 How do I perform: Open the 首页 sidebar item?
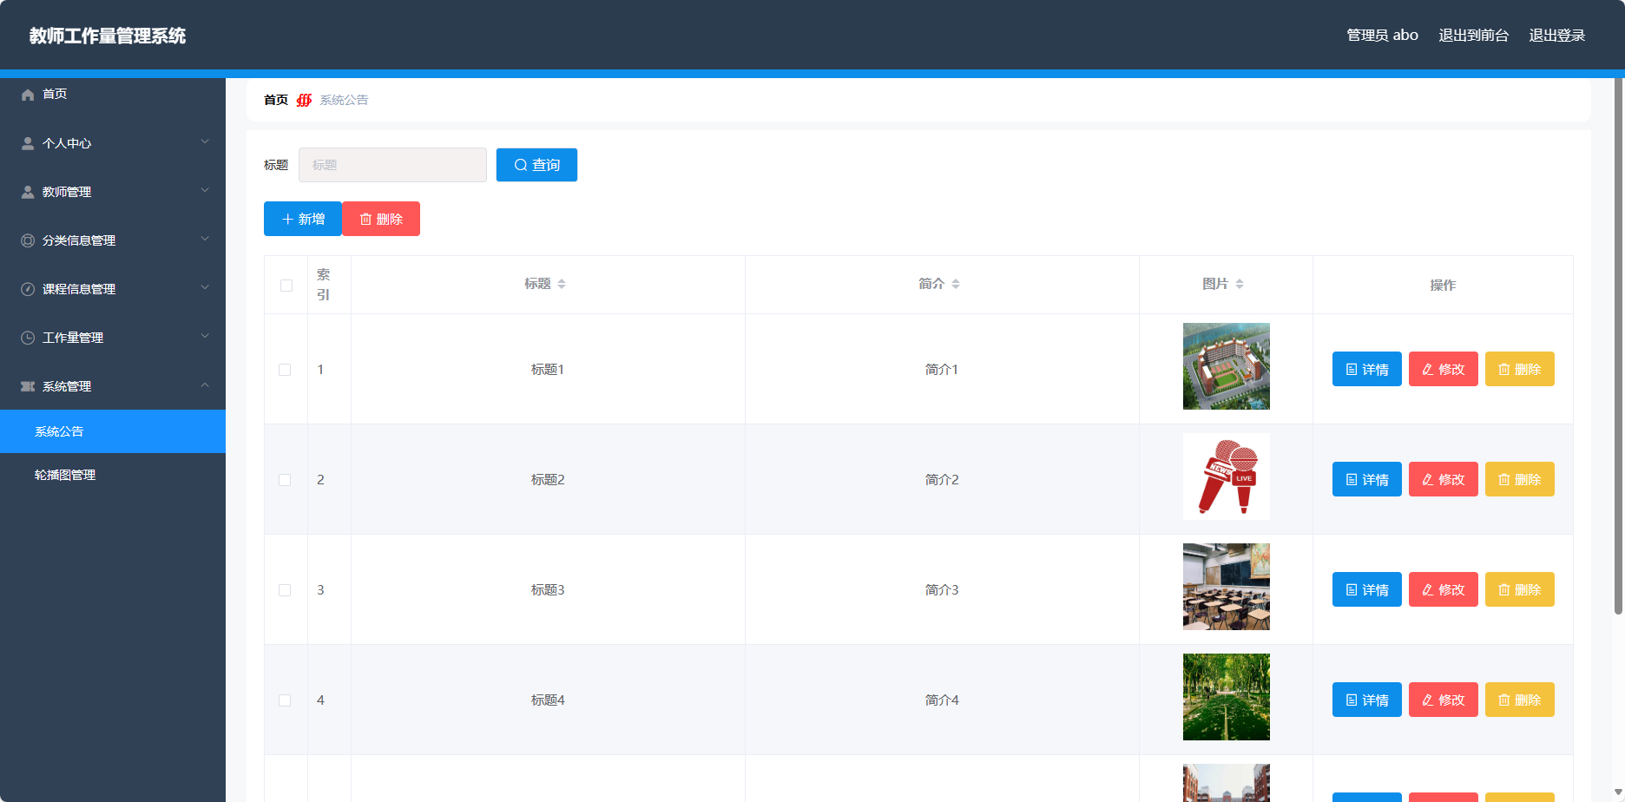[113, 94]
